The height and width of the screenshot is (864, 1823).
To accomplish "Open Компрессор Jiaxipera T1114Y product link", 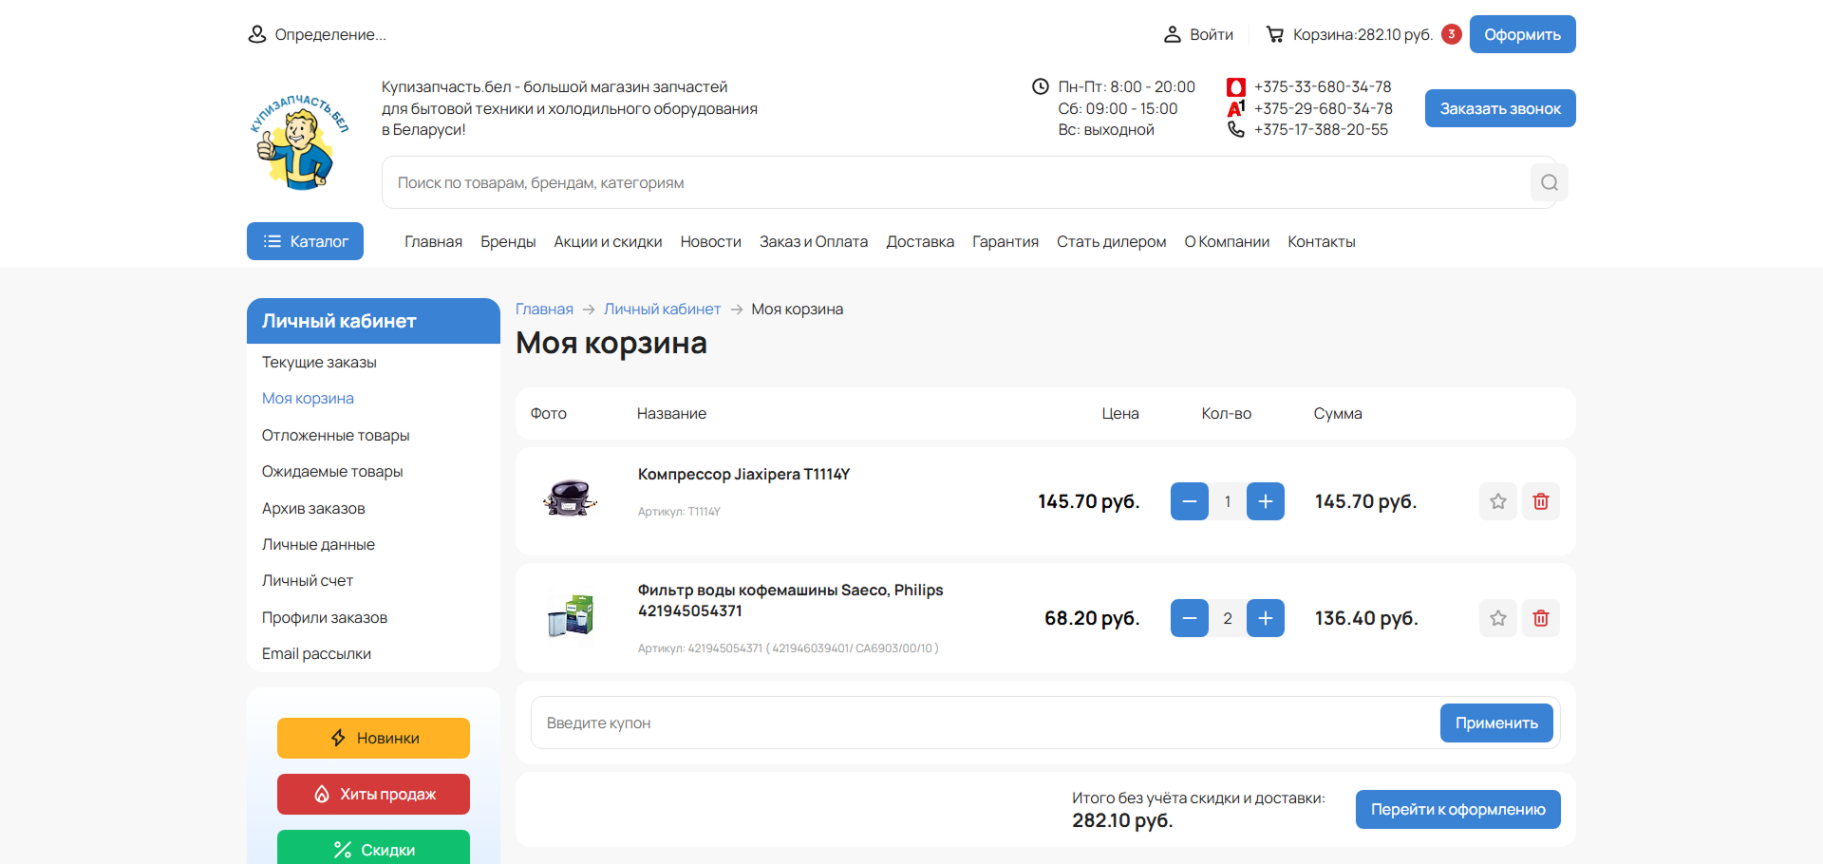I will click(x=743, y=474).
